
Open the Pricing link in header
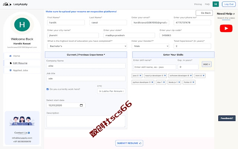click(198, 4)
